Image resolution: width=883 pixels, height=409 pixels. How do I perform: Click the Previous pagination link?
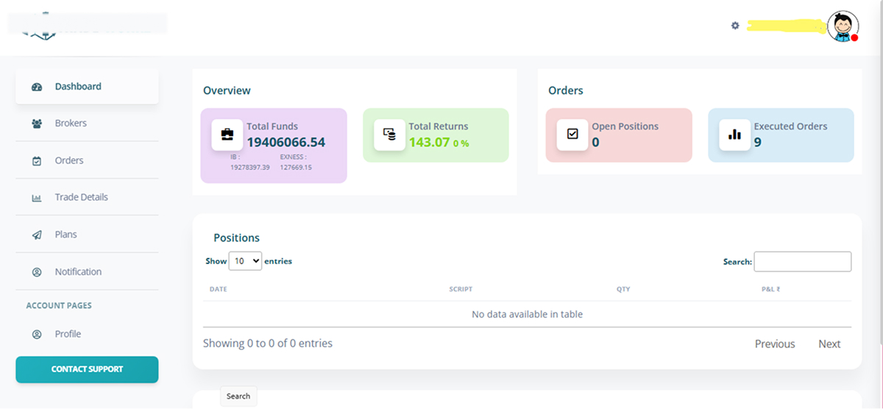pyautogui.click(x=775, y=344)
